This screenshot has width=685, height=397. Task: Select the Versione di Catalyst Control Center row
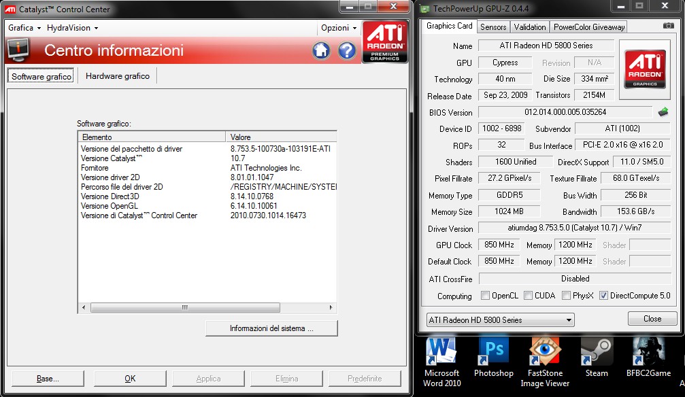point(207,215)
